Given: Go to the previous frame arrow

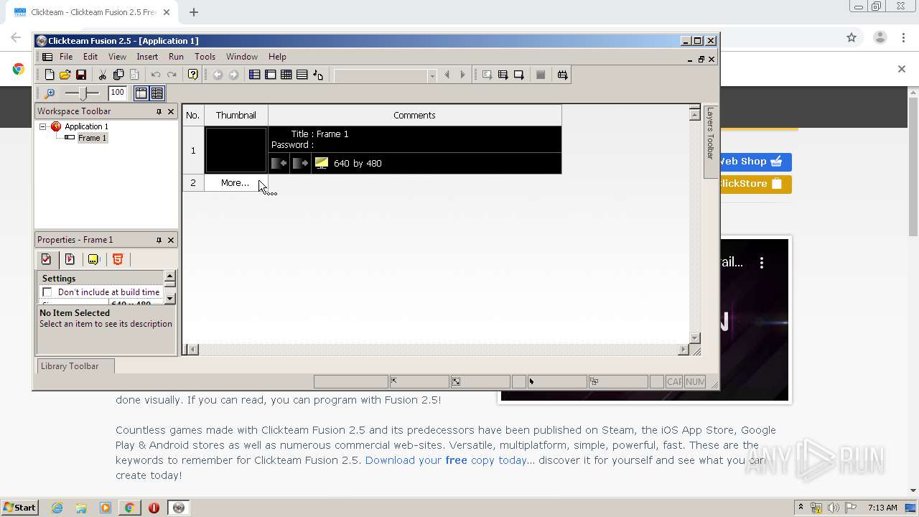Looking at the screenshot, I should (x=447, y=75).
